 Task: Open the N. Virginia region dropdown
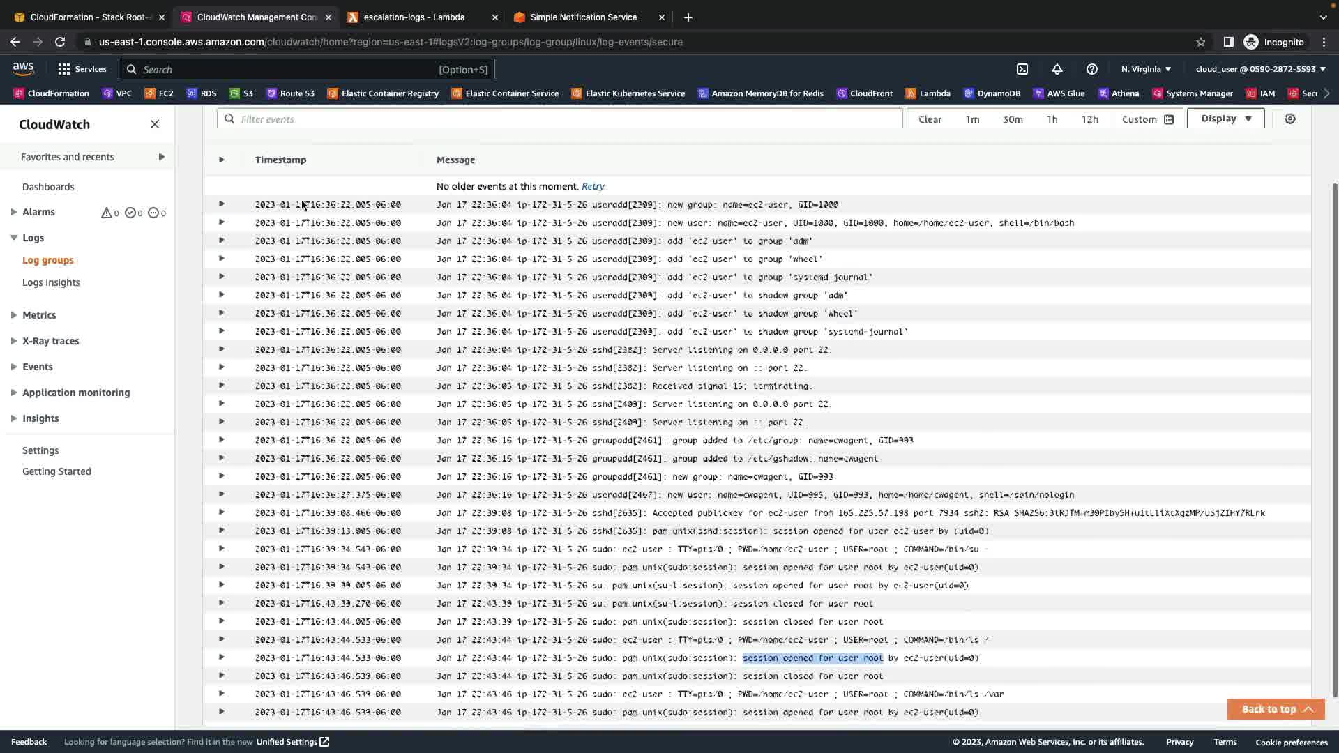pos(1146,69)
